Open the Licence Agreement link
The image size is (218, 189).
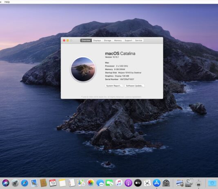coord(133,97)
